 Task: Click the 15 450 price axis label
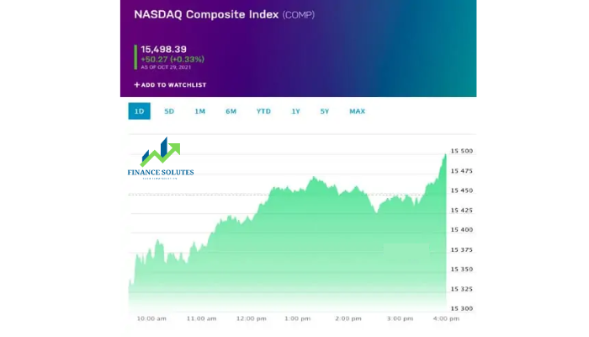[462, 190]
